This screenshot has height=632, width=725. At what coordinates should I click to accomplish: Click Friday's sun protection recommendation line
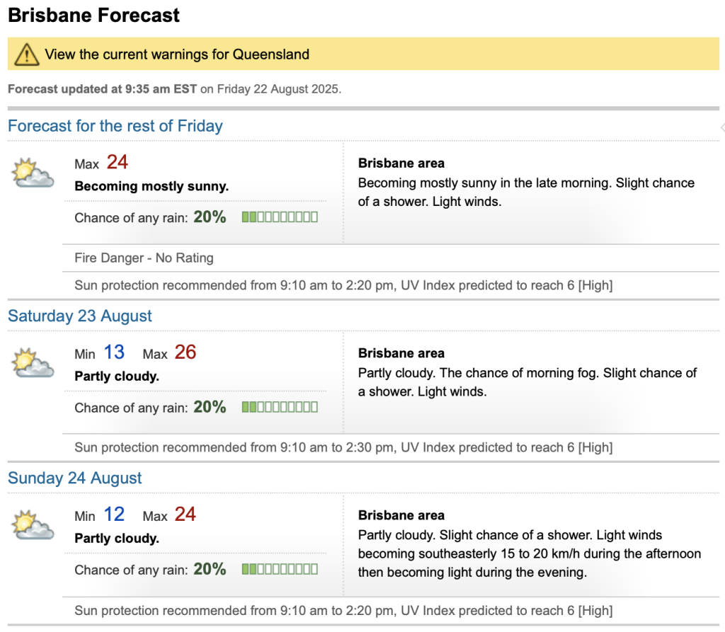pos(343,285)
